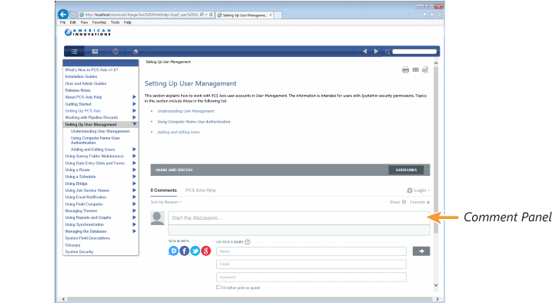Open browser favorites star icon

[432, 15]
